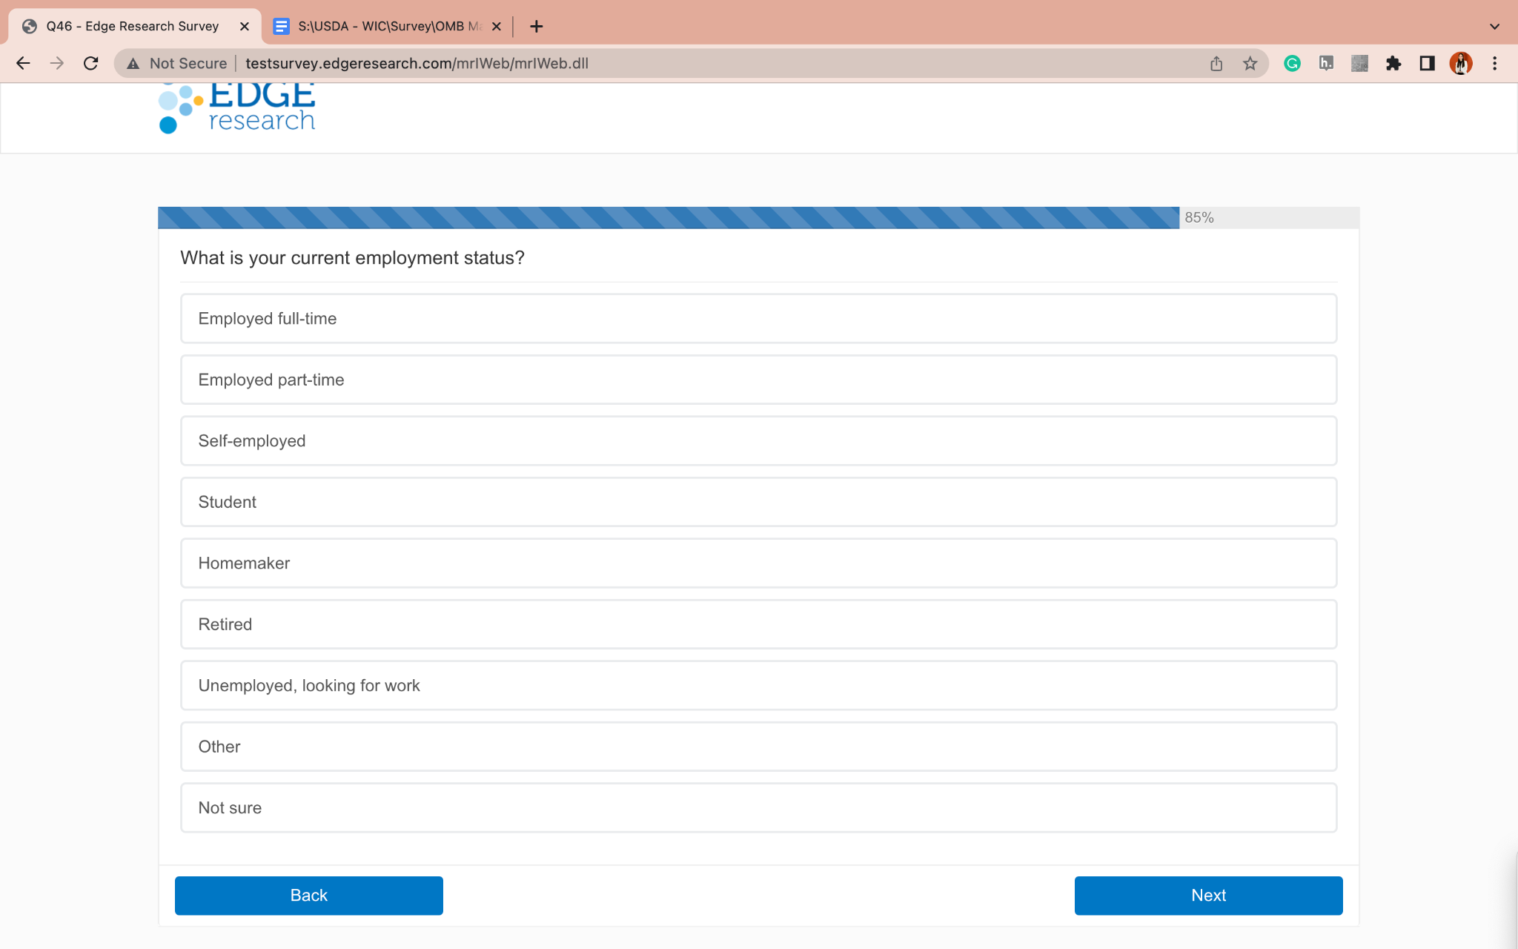Image resolution: width=1518 pixels, height=949 pixels.
Task: Select Unemployed, looking for work
Action: pos(758,685)
